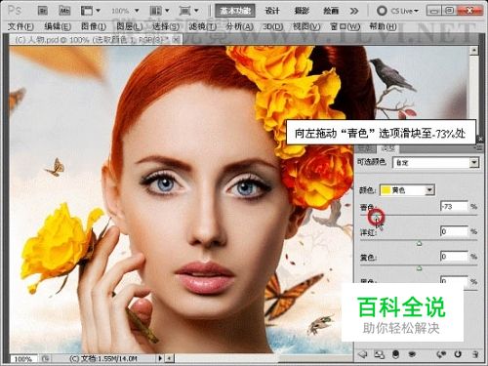The height and width of the screenshot is (366, 488).
Task: Open the 文件(F) menu
Action: pyautogui.click(x=20, y=26)
